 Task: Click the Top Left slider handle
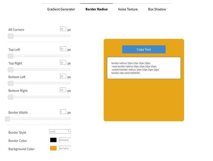click(x=11, y=56)
